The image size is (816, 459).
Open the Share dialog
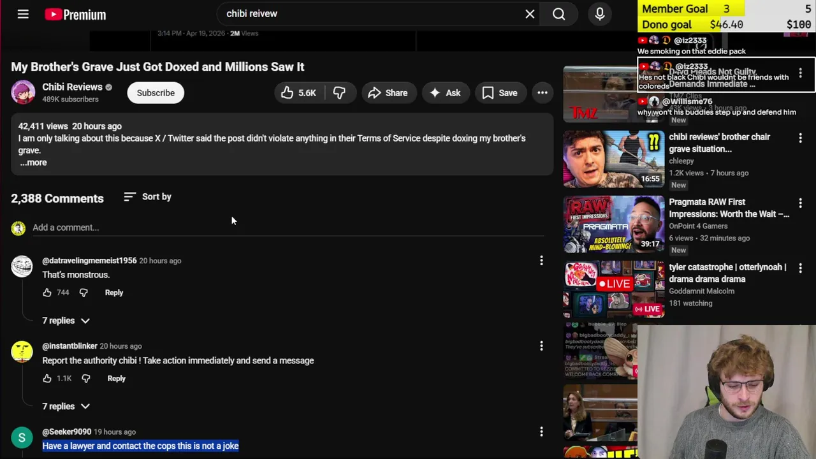(388, 93)
